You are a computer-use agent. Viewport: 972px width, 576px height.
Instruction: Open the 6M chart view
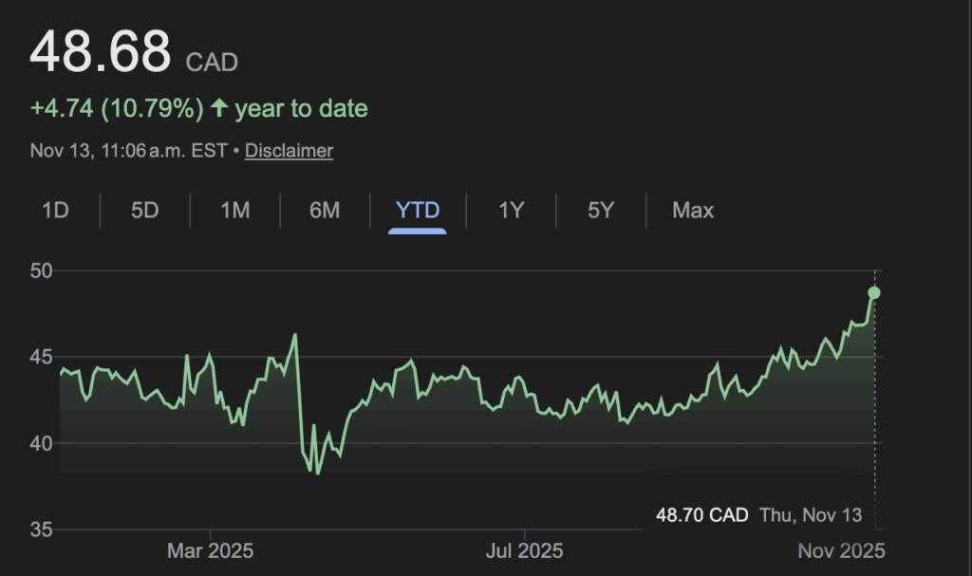325,210
